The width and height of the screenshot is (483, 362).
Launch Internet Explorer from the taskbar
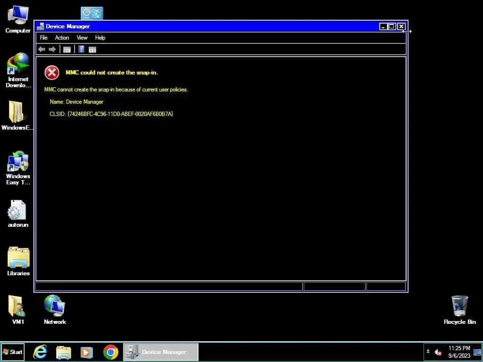40,352
